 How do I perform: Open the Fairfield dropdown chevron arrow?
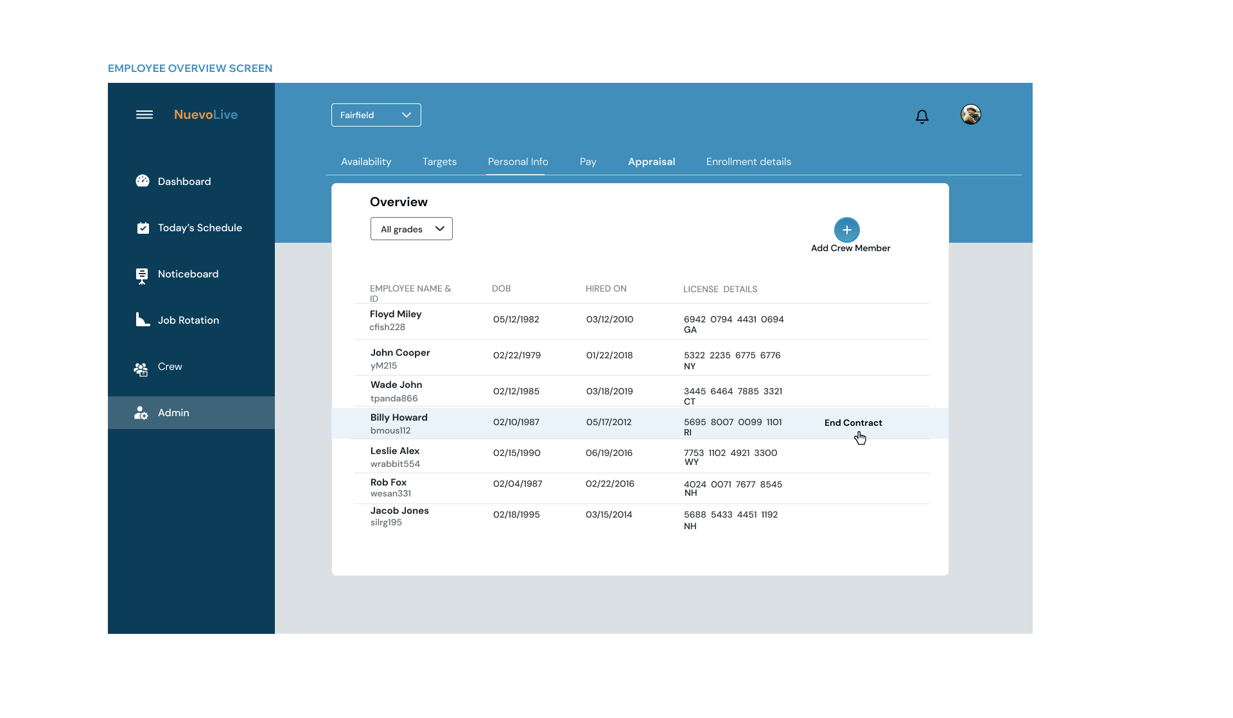(x=406, y=114)
